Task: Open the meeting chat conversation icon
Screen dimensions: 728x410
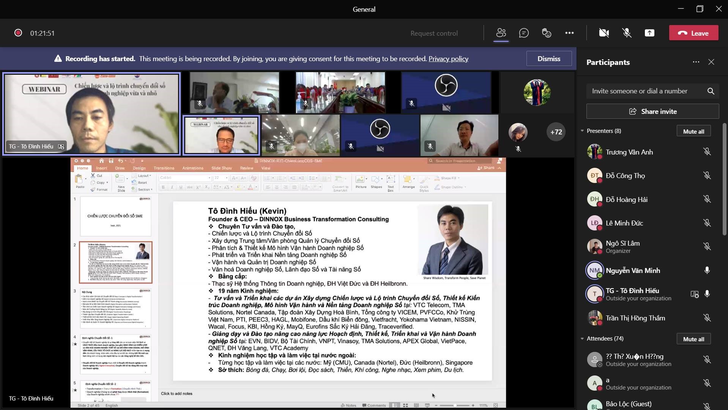Action: (x=524, y=33)
